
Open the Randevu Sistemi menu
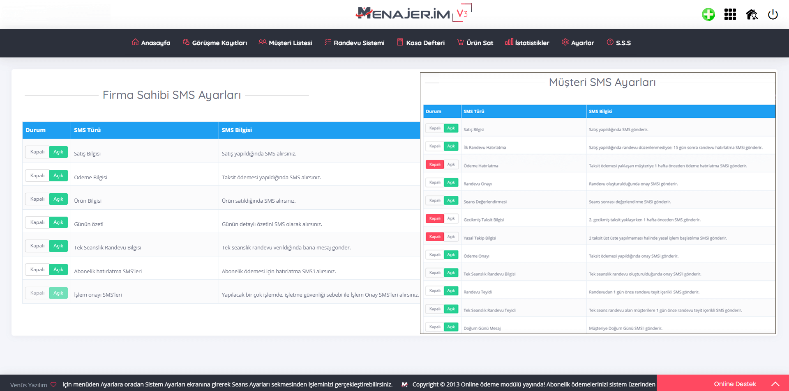click(354, 43)
